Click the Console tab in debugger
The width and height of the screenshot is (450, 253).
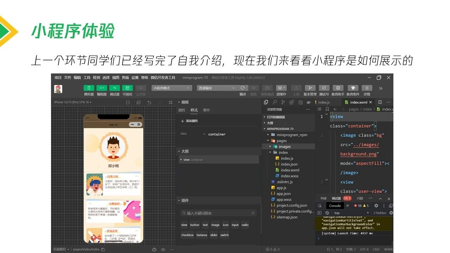(x=335, y=206)
